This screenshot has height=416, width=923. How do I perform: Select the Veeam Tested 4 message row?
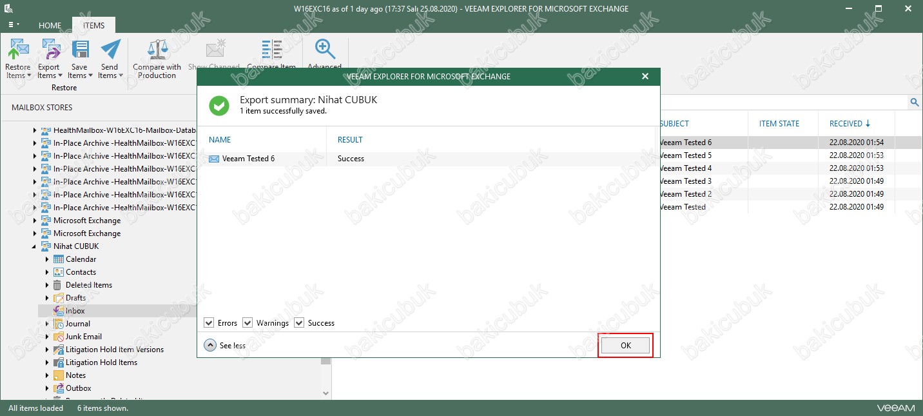tap(790, 168)
